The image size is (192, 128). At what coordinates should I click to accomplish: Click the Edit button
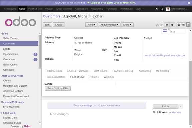47,25
